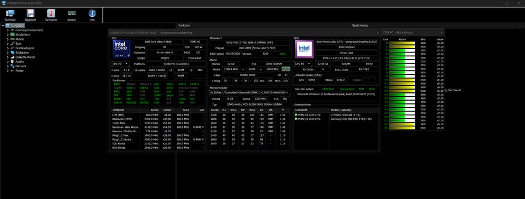This screenshot has width=525, height=199.
Task: Click the Portar port tree icon
Action: (x=13, y=71)
